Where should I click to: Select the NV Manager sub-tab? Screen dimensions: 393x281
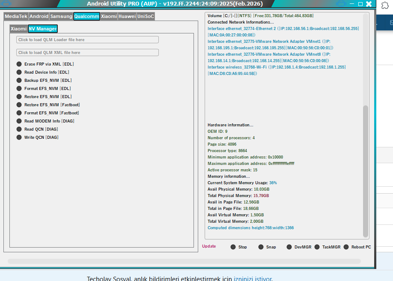pos(43,29)
